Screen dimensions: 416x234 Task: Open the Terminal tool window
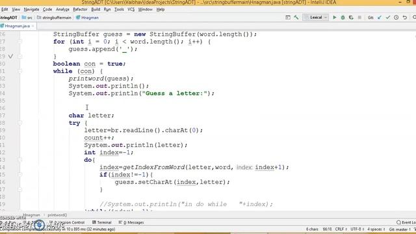click(102, 222)
